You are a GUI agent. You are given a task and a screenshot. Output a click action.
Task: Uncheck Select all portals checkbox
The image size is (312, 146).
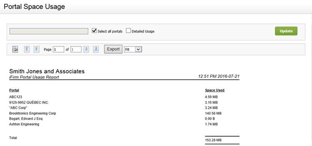(94, 31)
